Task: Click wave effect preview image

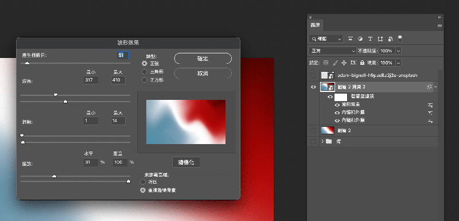Action: (x=186, y=122)
